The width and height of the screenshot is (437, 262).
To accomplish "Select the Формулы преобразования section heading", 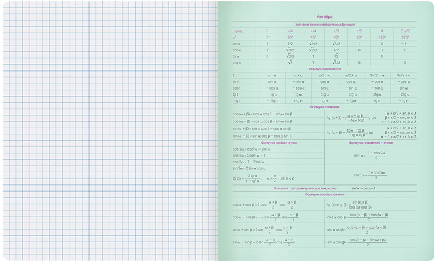I will tap(324, 195).
